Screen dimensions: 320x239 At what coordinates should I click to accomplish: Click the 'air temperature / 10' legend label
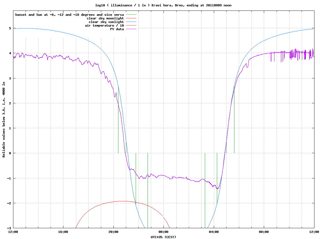(104, 25)
